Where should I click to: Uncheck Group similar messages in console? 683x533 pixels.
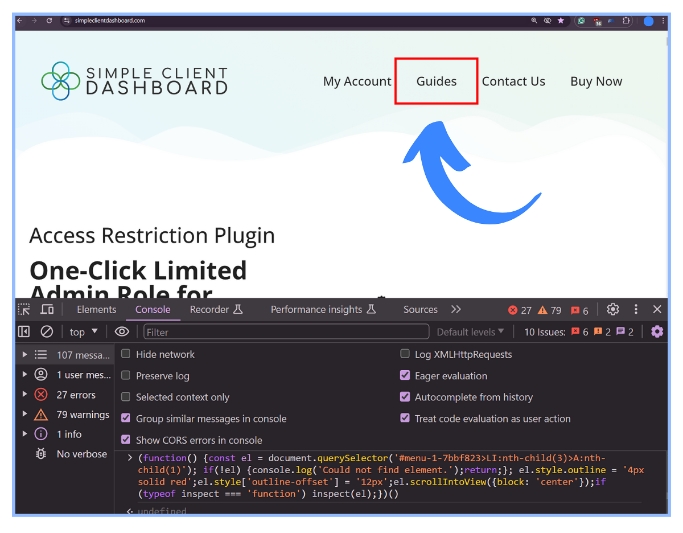click(126, 418)
